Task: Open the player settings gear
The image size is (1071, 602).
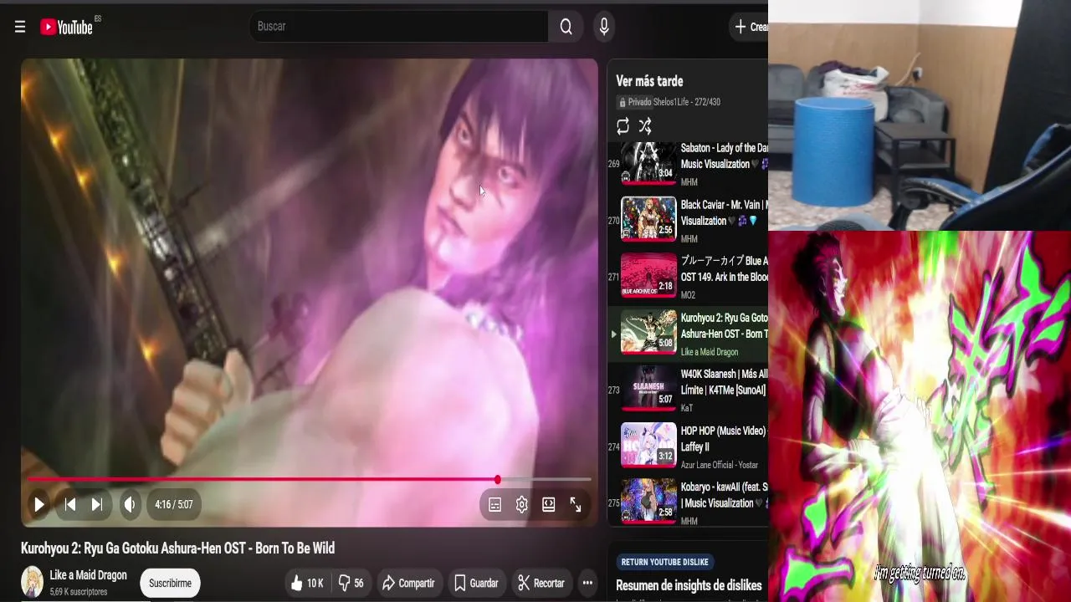Action: tap(522, 505)
